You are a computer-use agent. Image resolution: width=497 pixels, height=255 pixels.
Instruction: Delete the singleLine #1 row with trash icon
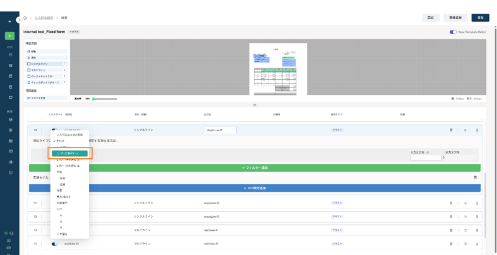pos(451,130)
